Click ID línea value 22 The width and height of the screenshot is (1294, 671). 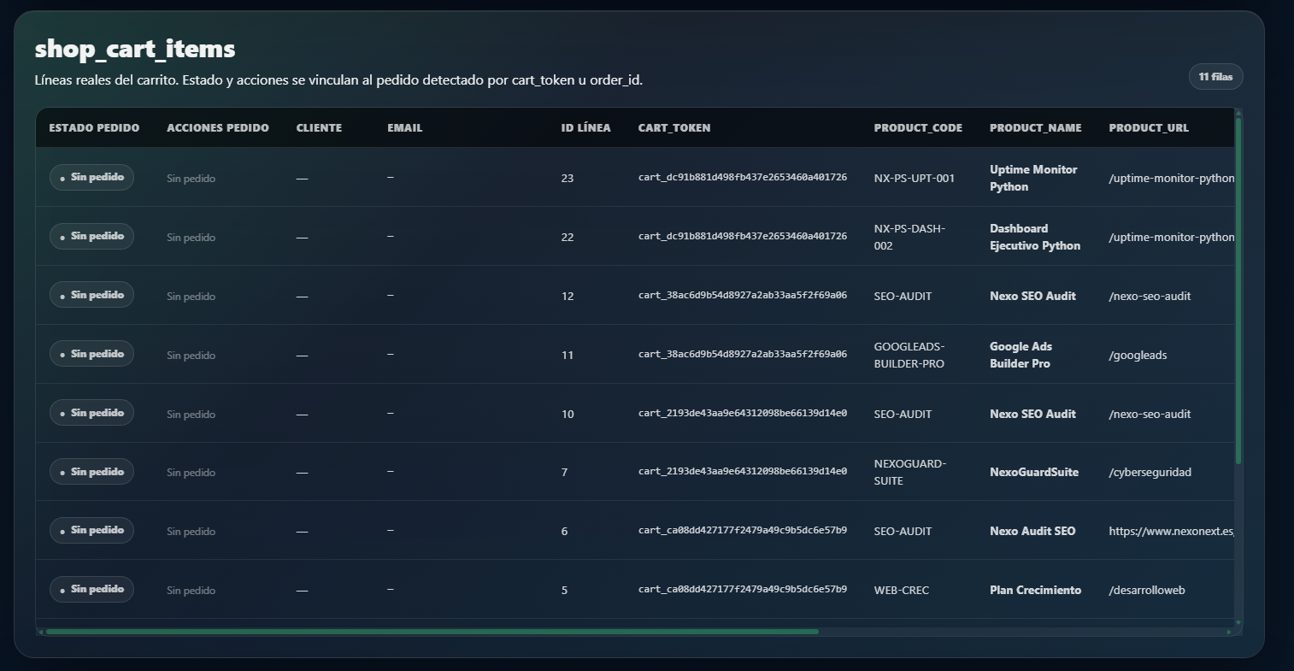(x=568, y=237)
